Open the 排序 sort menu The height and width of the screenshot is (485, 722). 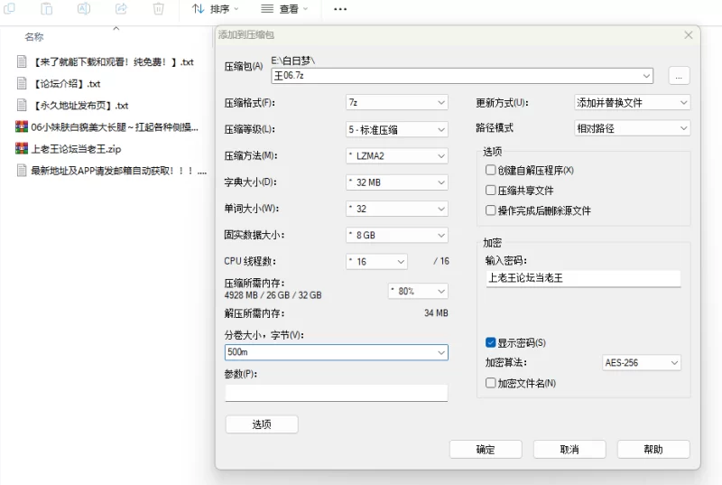pos(216,9)
